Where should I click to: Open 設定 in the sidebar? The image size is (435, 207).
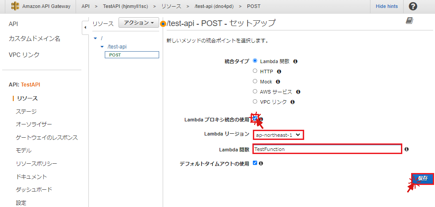click(x=21, y=203)
